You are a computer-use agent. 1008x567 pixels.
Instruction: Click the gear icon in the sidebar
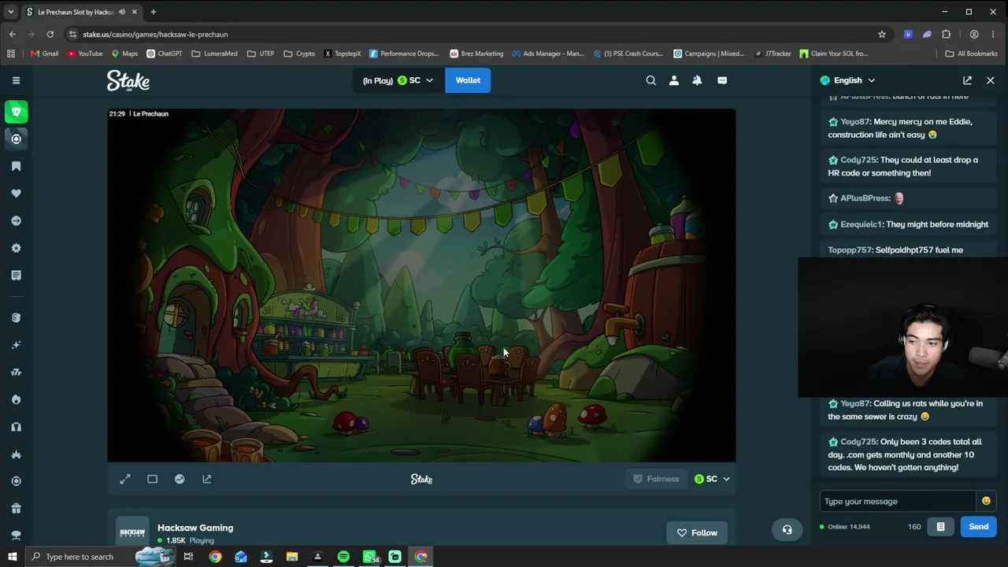click(16, 248)
